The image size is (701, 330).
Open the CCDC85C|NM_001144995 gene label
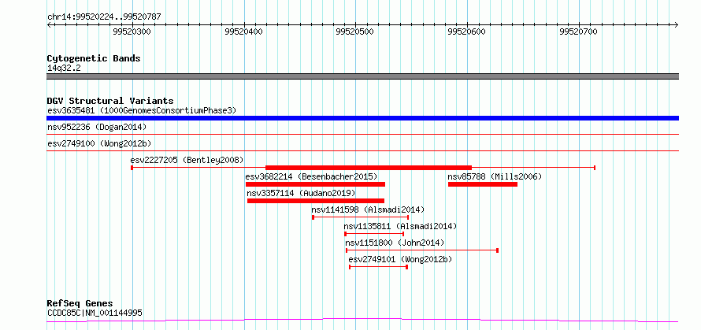pyautogui.click(x=95, y=313)
